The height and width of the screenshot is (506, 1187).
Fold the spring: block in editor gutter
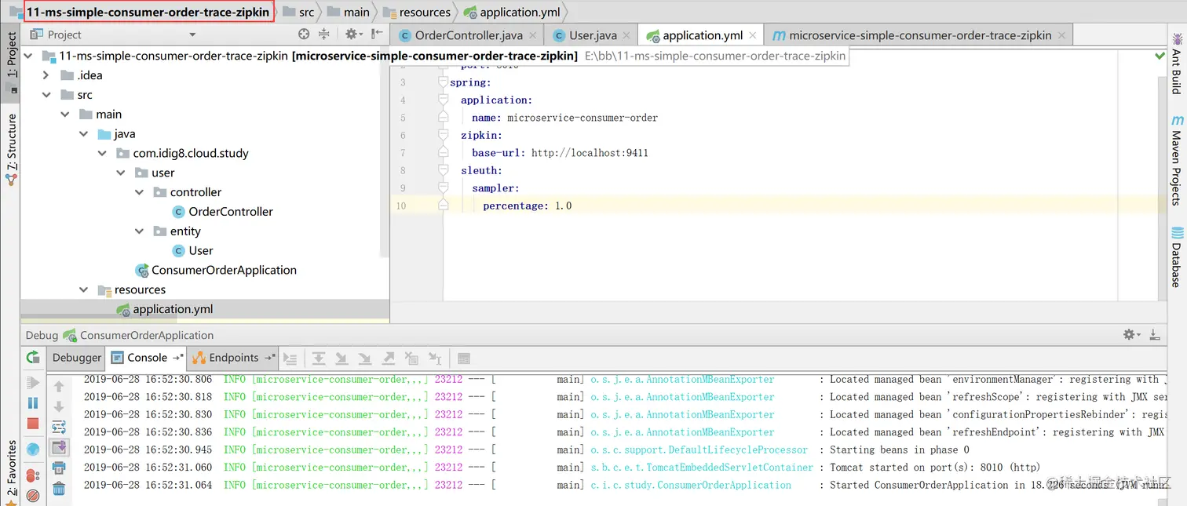pyautogui.click(x=443, y=82)
